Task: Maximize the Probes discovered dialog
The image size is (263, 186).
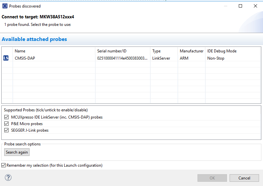Action: point(240,6)
